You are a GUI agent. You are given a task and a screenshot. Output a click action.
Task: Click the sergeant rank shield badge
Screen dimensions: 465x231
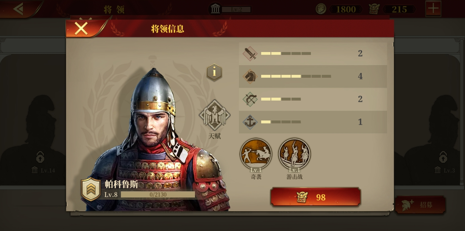91,189
